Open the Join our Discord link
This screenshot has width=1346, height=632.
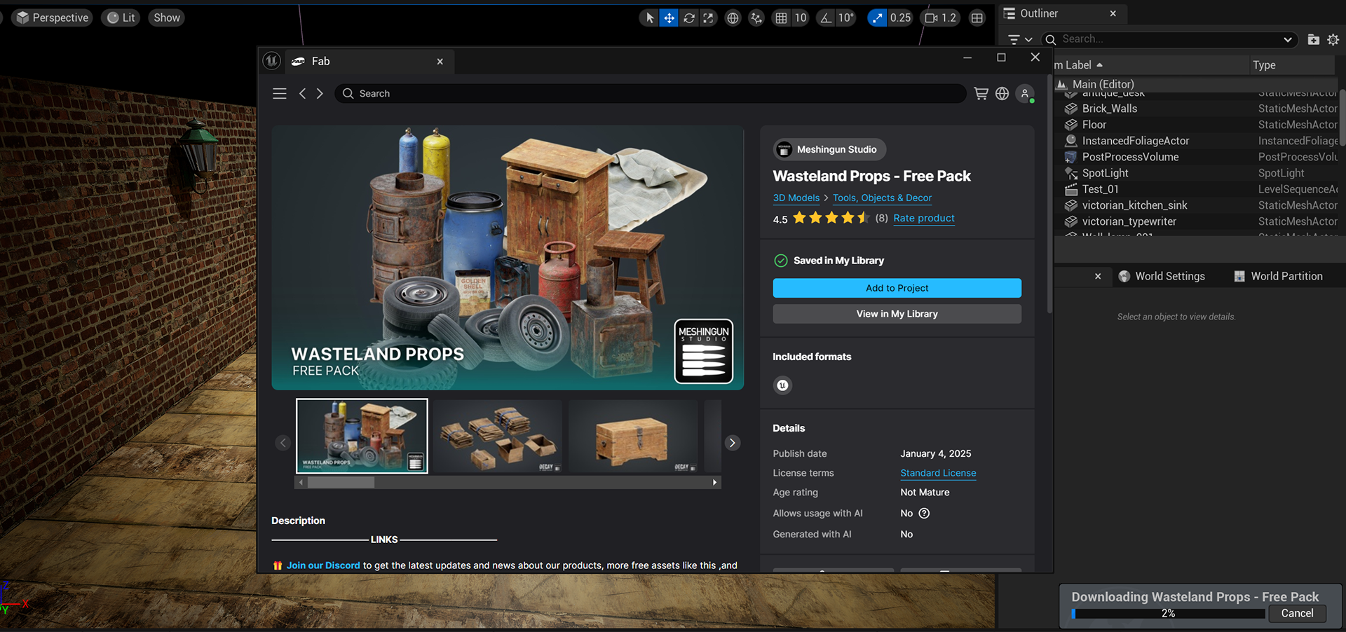pos(323,565)
